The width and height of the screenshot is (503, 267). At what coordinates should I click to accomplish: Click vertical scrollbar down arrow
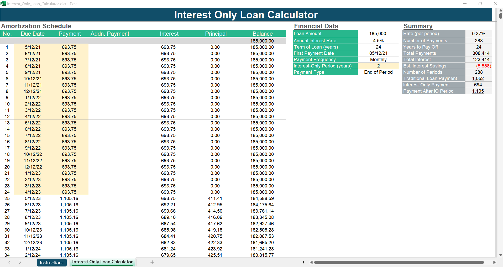(501, 255)
